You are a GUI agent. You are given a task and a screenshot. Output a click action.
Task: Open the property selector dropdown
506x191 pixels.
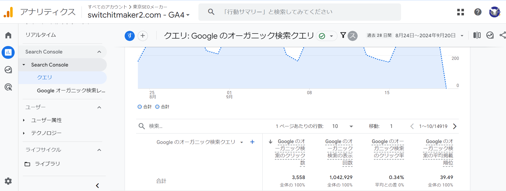(x=139, y=15)
